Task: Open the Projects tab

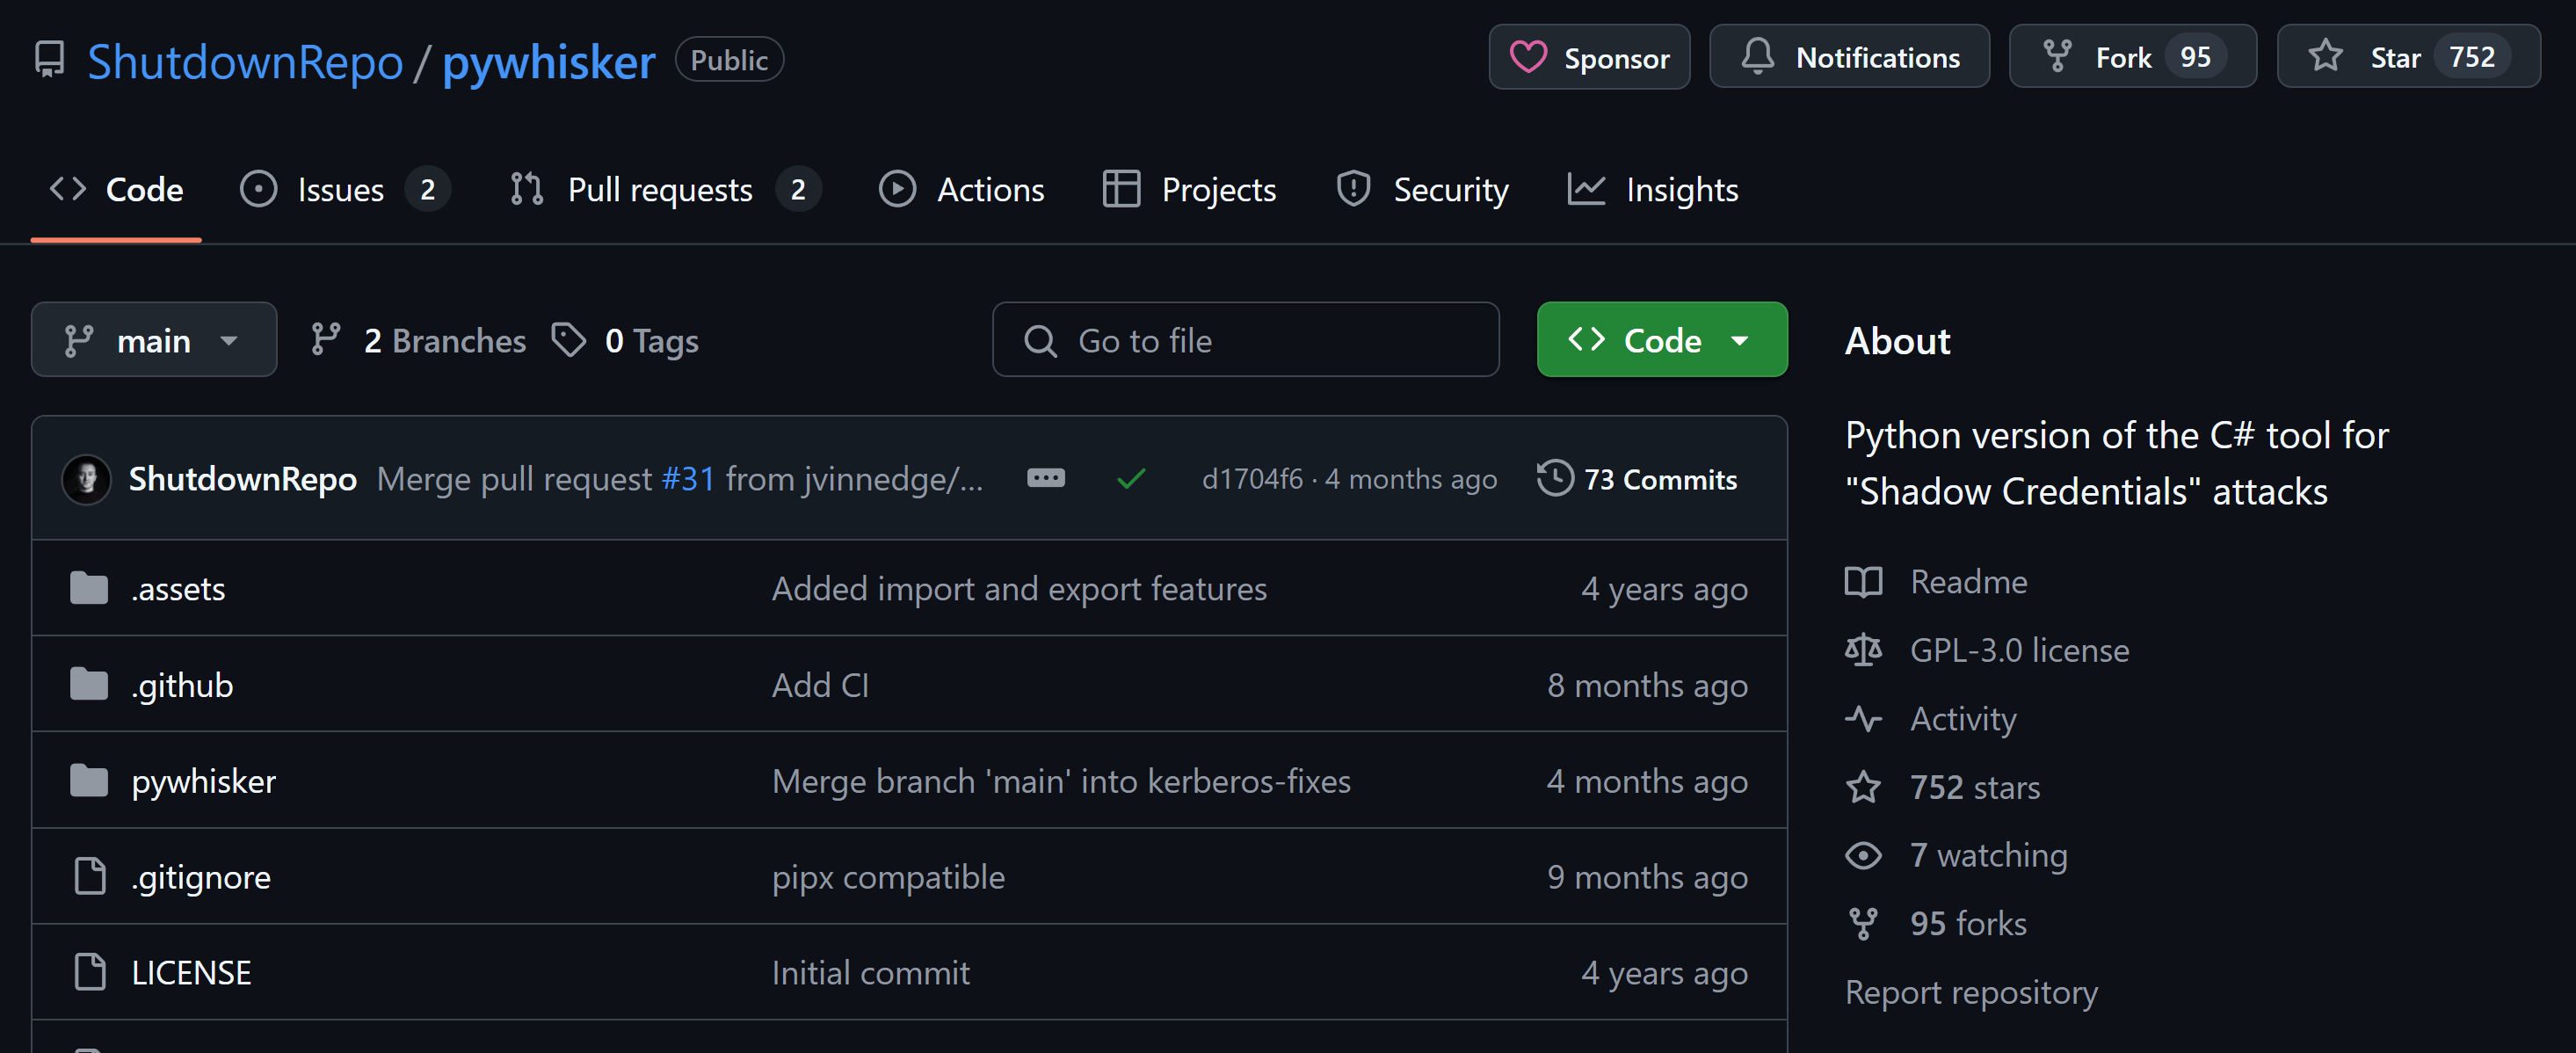Action: [x=1189, y=189]
